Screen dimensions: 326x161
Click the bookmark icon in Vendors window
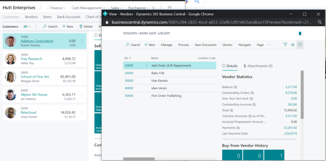(300, 34)
